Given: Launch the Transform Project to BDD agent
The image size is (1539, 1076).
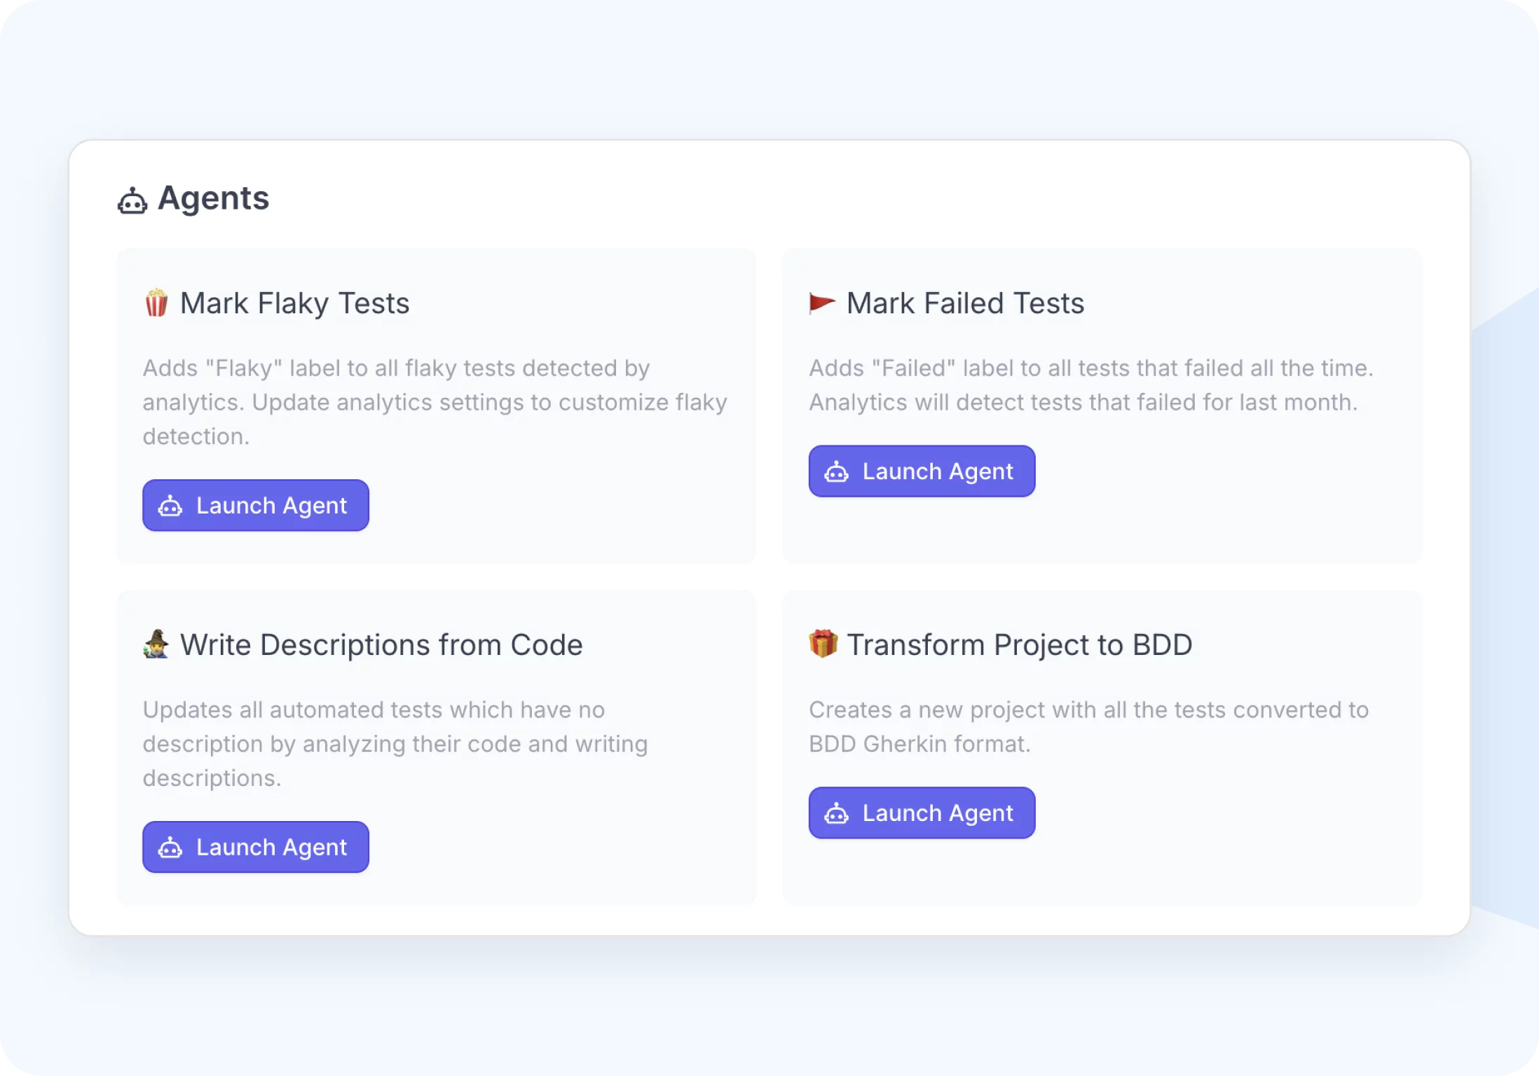Looking at the screenshot, I should tap(922, 813).
